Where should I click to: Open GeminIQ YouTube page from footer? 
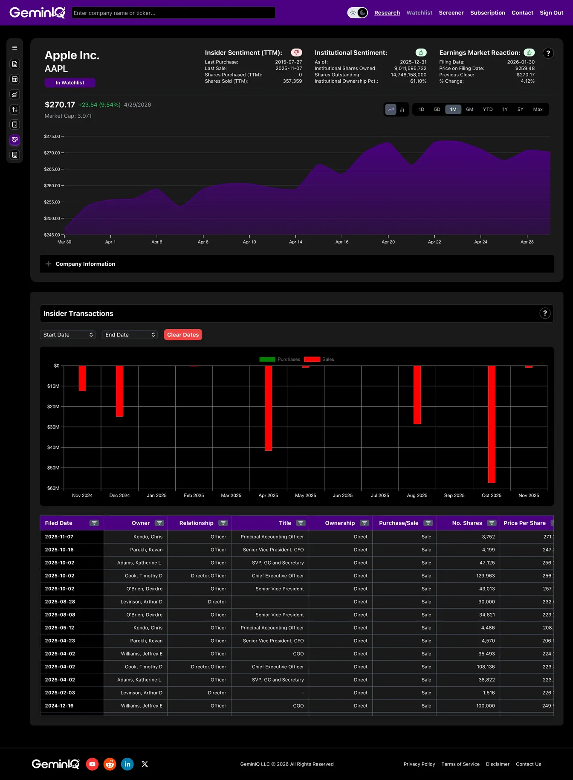coord(92,764)
